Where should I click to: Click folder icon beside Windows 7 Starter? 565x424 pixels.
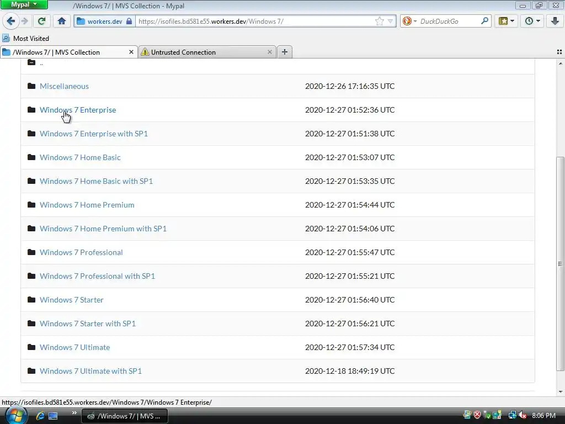[x=31, y=300]
